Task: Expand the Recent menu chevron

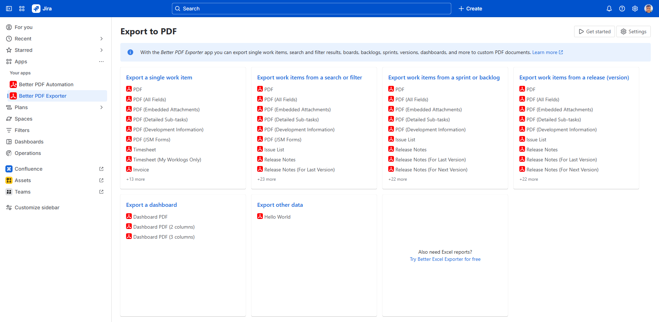Action: (101, 39)
